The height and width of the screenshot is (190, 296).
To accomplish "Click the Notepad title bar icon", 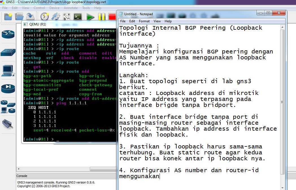I will click(x=121, y=14).
